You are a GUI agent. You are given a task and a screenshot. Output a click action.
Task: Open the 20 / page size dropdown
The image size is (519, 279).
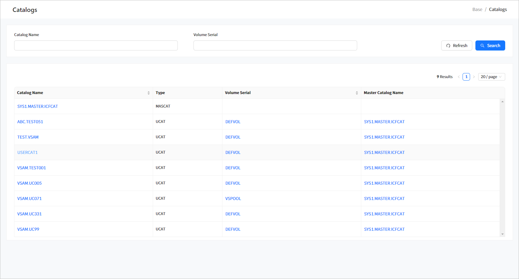tap(491, 77)
